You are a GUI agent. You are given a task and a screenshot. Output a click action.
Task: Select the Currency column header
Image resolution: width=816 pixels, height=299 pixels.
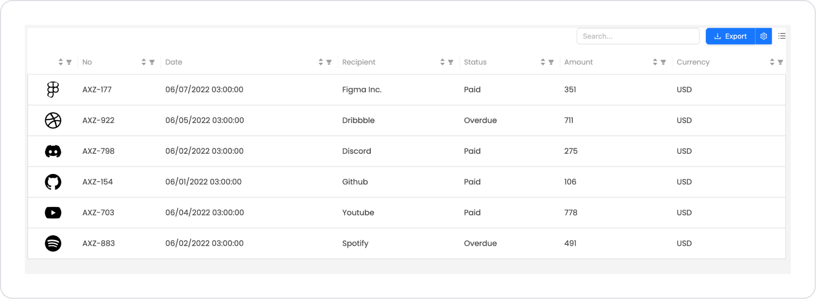coord(693,62)
